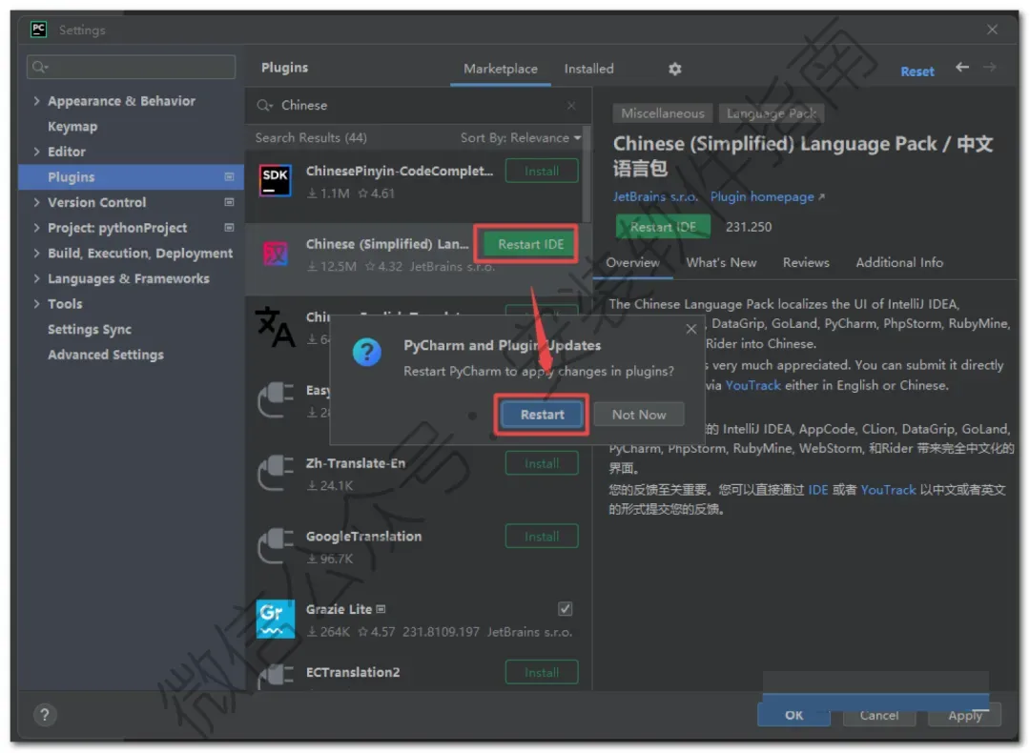
Task: Expand Build, Execution, Deployment node
Action: (x=37, y=253)
